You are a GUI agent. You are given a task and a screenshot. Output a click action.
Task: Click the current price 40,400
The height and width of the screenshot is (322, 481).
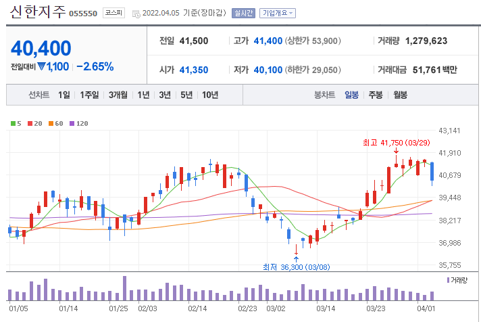(41, 49)
